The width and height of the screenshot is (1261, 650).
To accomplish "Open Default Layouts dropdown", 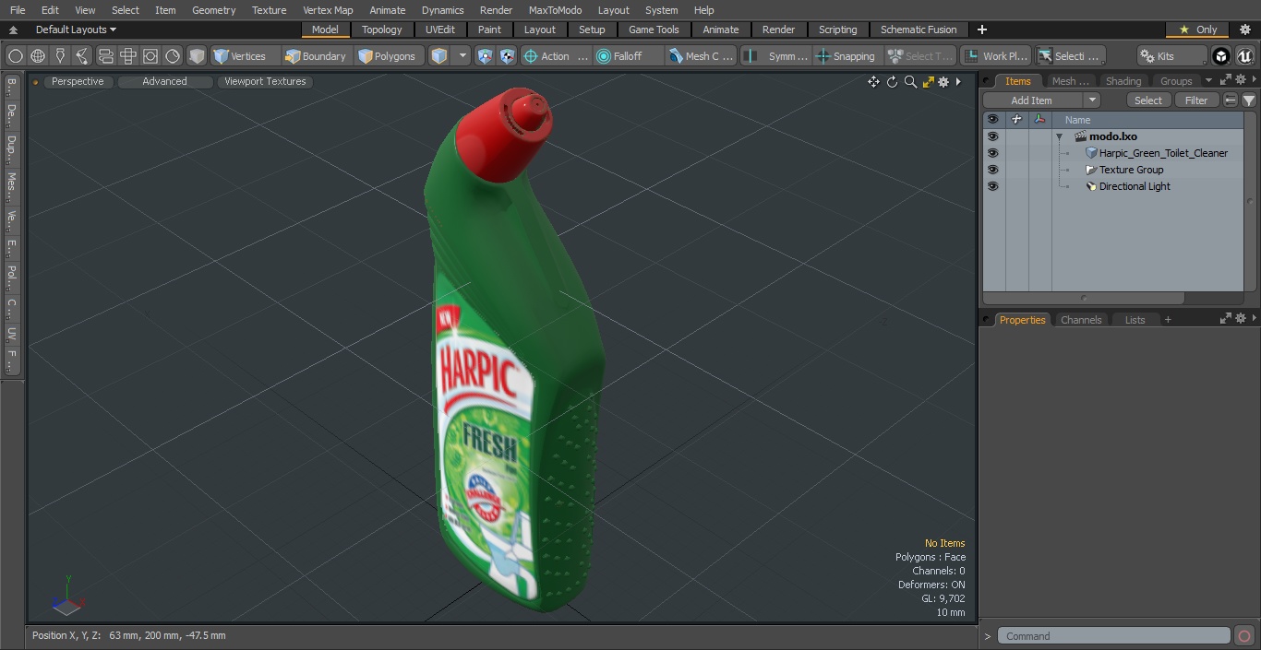I will (x=76, y=30).
